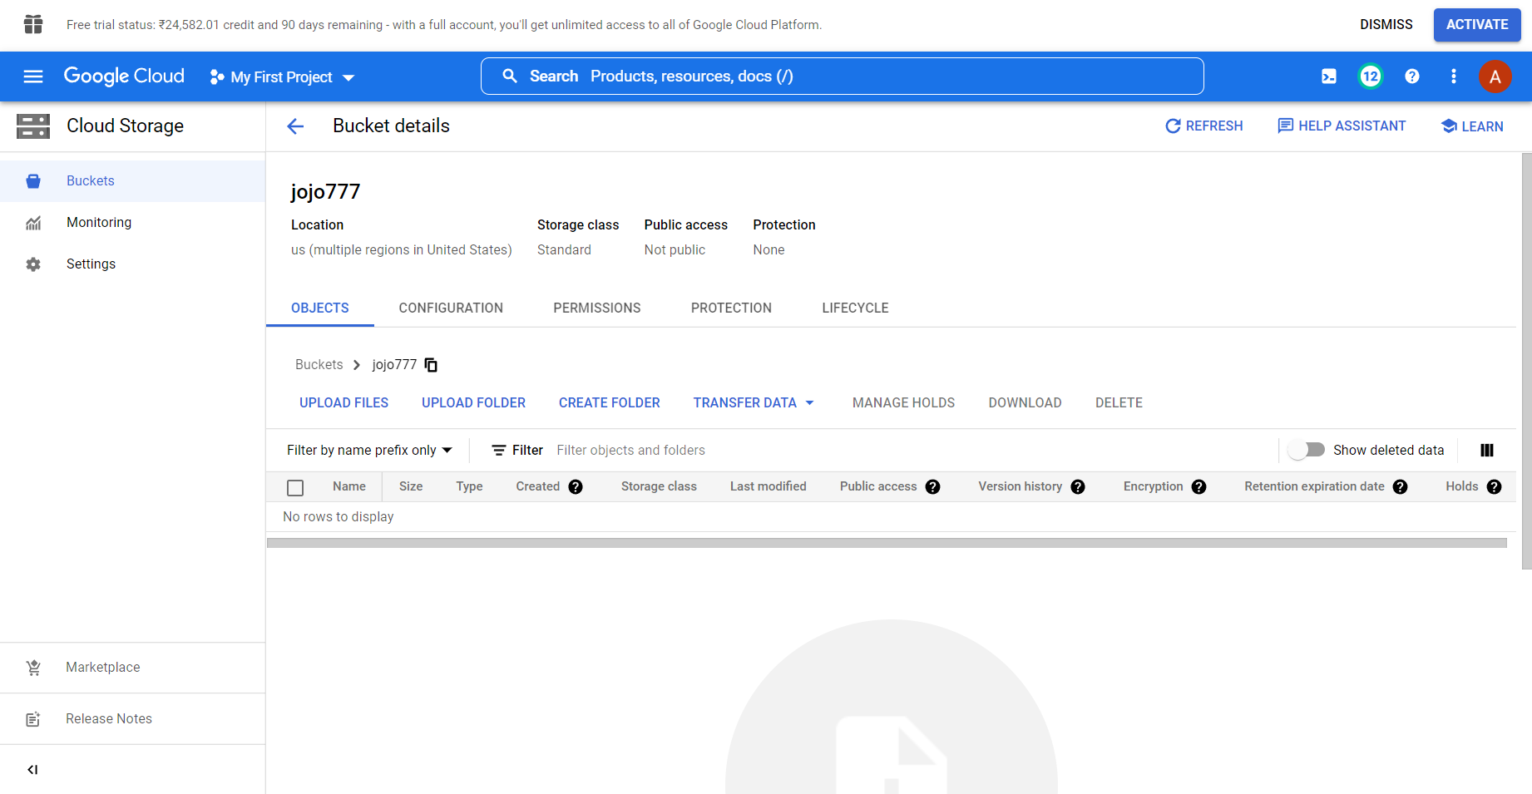Click the Storage class column header
Image resolution: width=1532 pixels, height=794 pixels.
[x=659, y=487]
